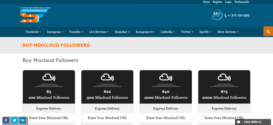Click the Mixcloud icon on $75 card

(224, 77)
